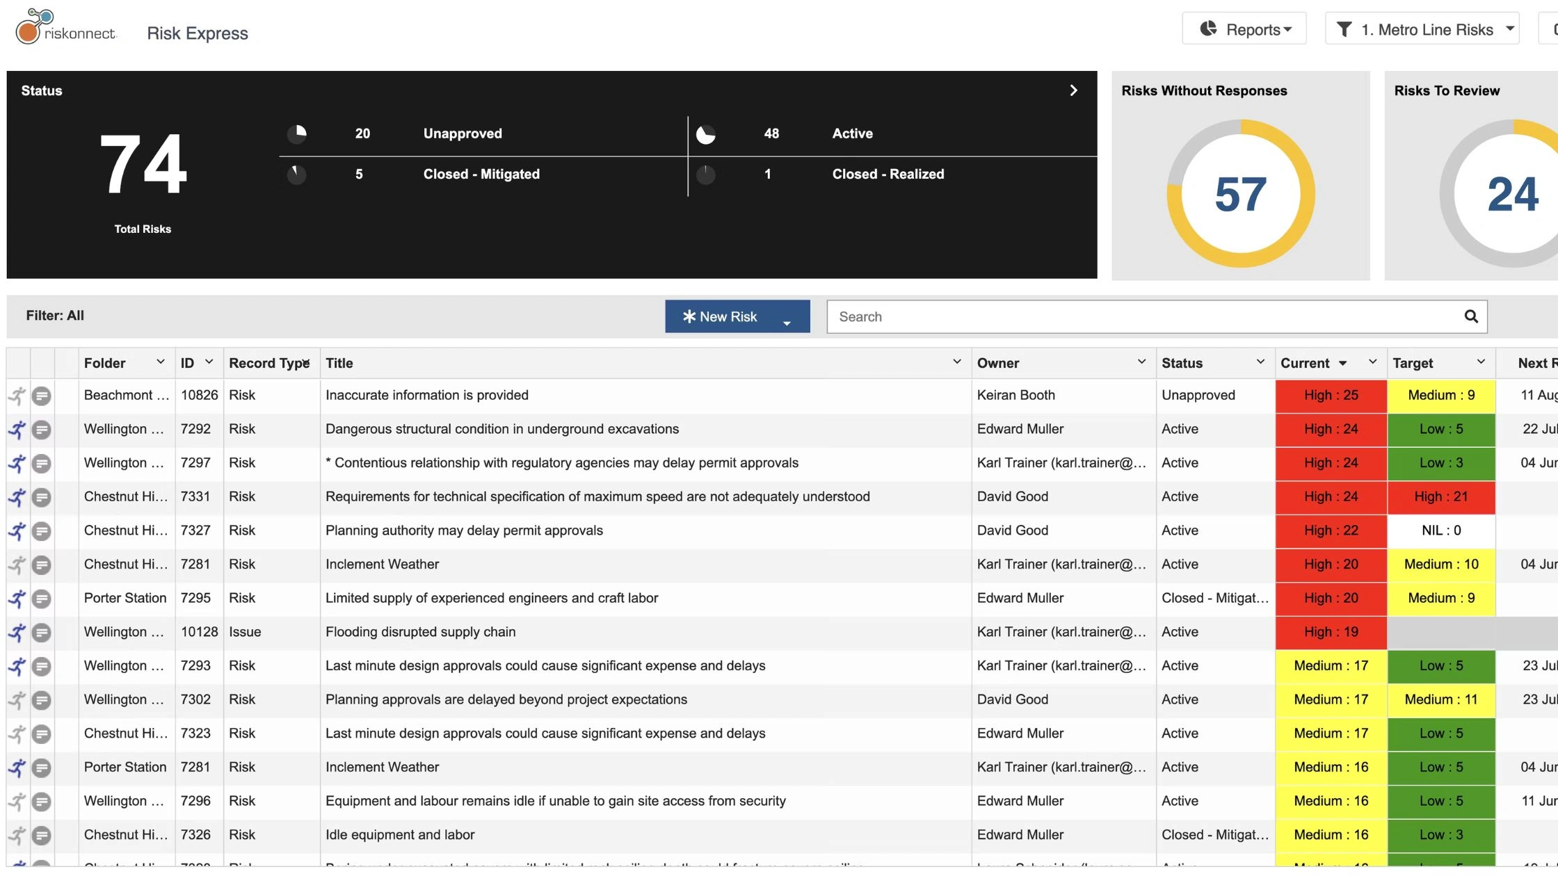Click the Active status pie icon
Image resolution: width=1558 pixels, height=876 pixels.
coord(705,134)
